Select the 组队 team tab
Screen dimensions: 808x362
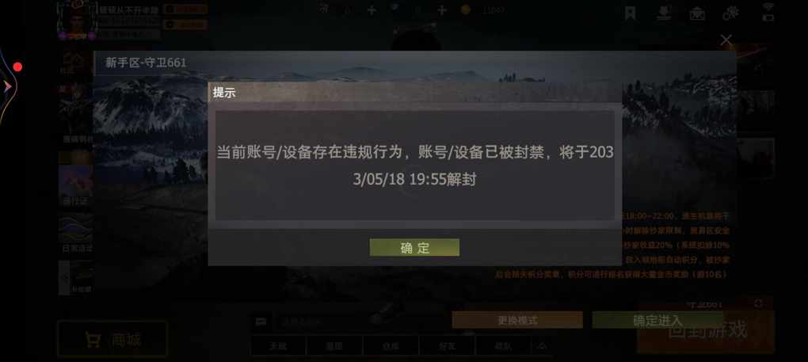502,346
